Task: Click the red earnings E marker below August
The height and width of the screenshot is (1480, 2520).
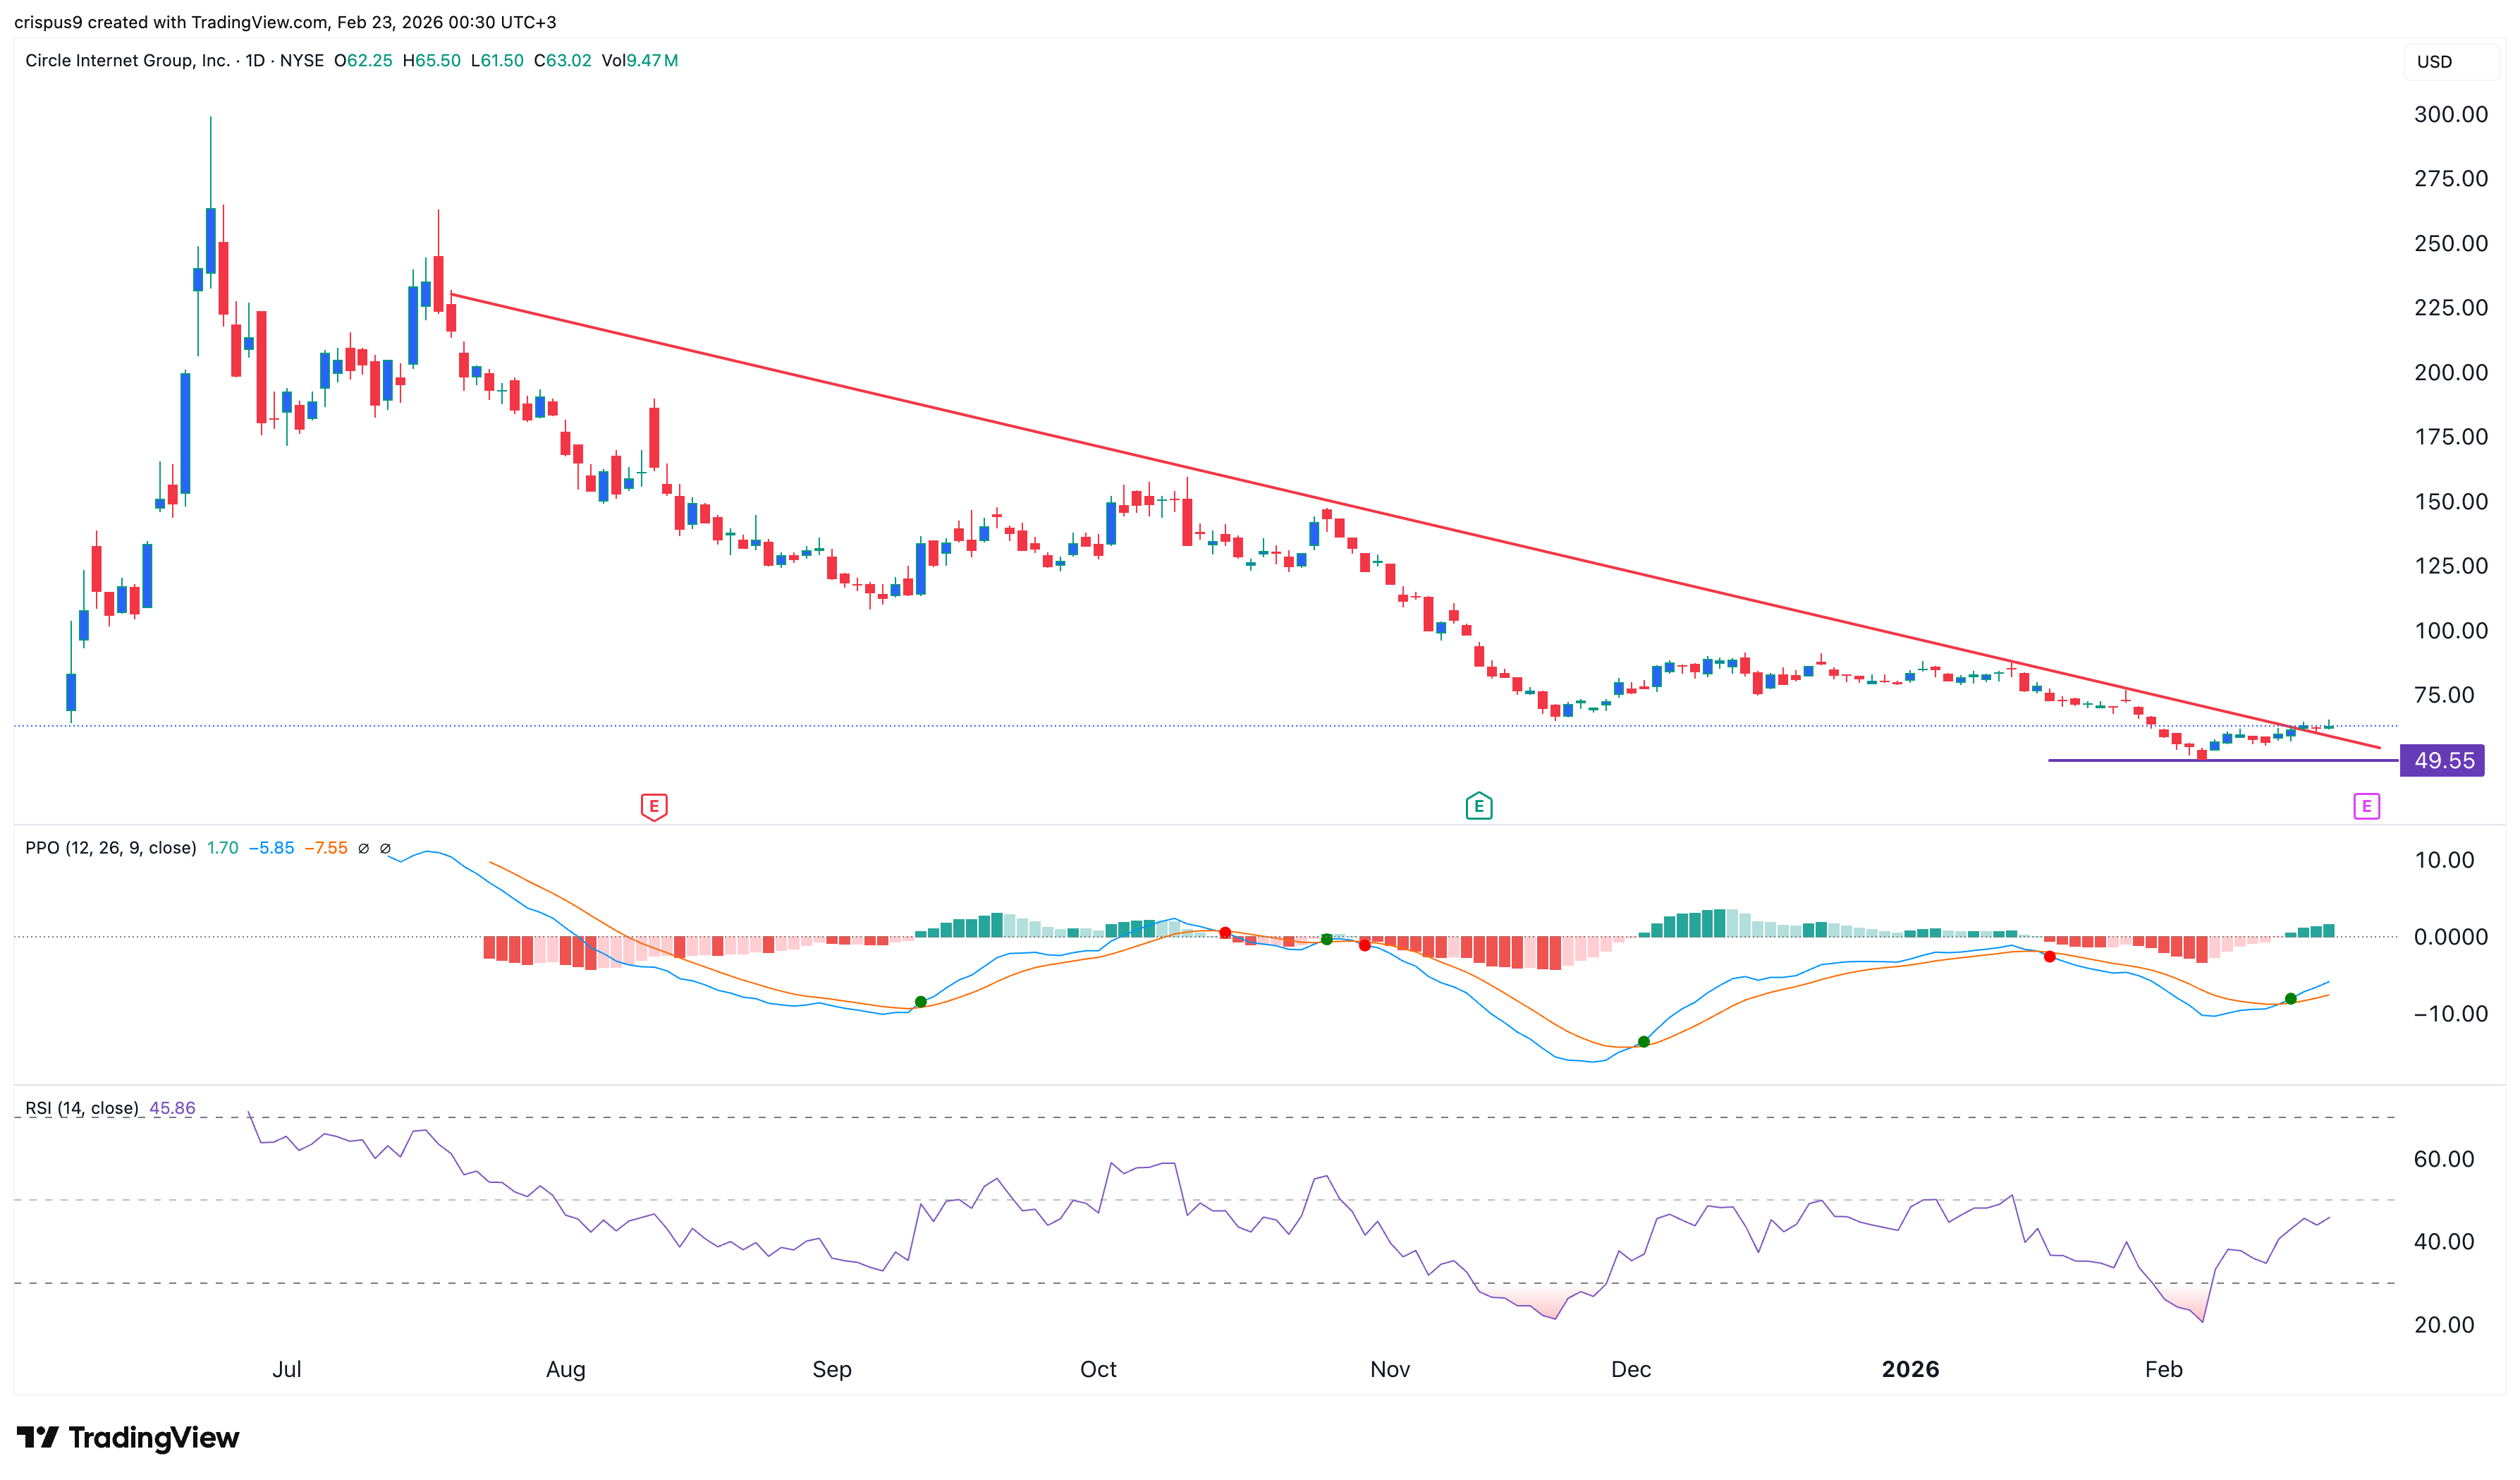Action: [x=654, y=806]
